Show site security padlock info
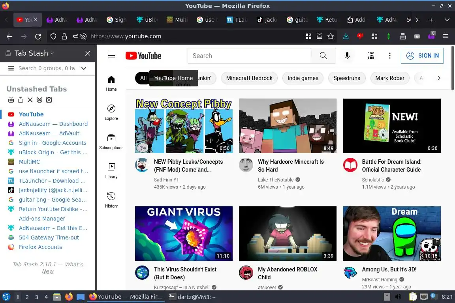The height and width of the screenshot is (303, 455). click(64, 37)
